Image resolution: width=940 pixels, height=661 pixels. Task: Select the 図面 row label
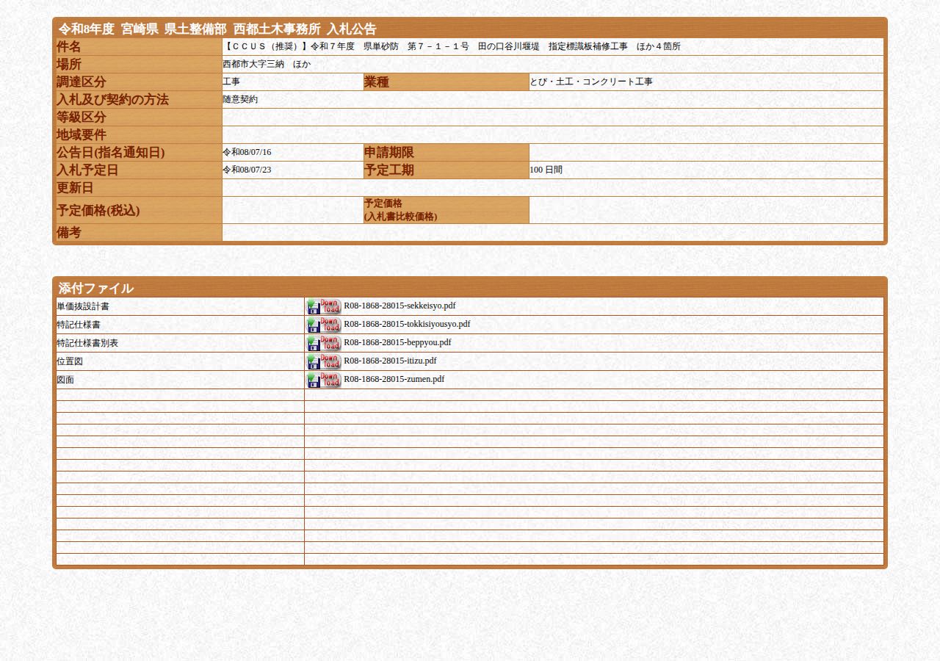pos(65,380)
